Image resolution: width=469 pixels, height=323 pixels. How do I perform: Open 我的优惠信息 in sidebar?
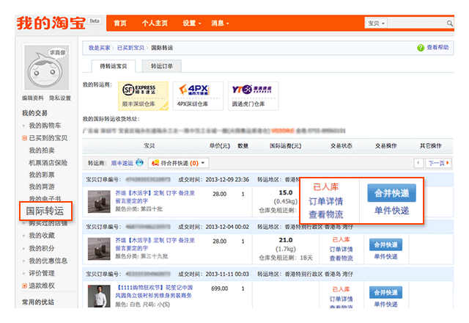click(48, 261)
